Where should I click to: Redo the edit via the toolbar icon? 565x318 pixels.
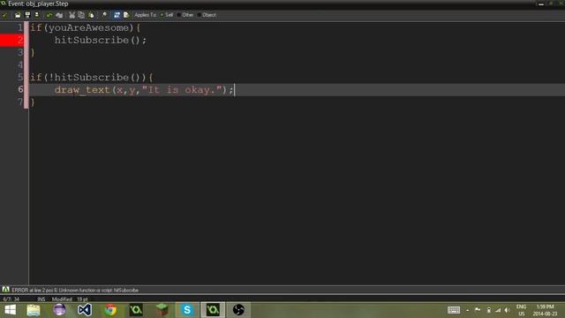pos(59,15)
